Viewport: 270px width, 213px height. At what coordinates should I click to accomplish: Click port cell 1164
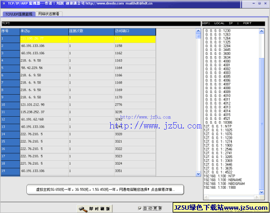point(135,68)
